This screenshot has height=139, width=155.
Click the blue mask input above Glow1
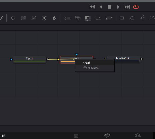77,55
